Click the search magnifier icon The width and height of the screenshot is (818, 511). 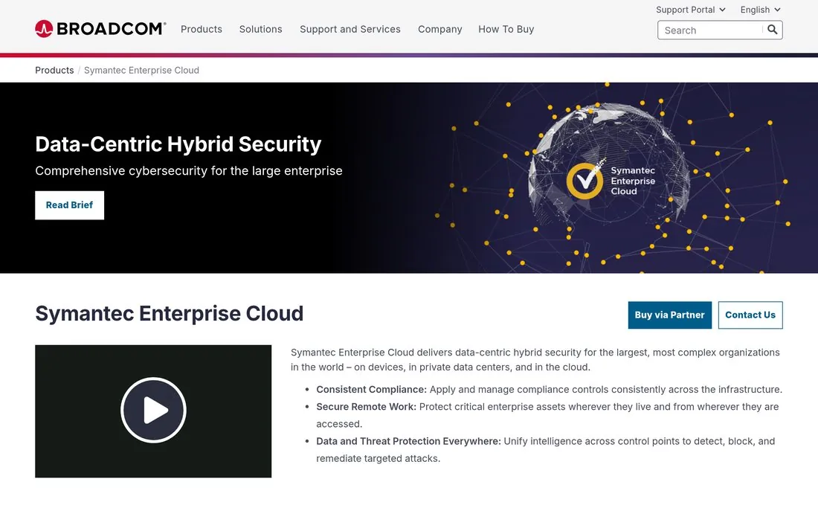coord(772,30)
